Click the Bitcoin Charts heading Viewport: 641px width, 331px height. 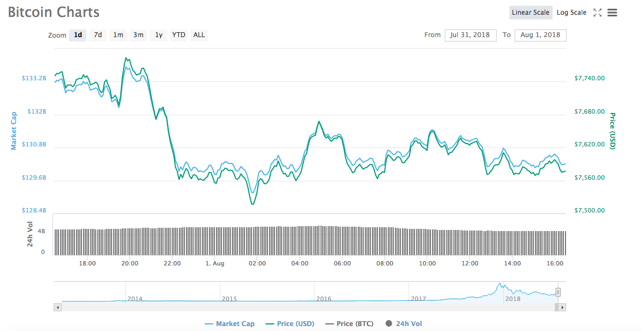coord(54,12)
